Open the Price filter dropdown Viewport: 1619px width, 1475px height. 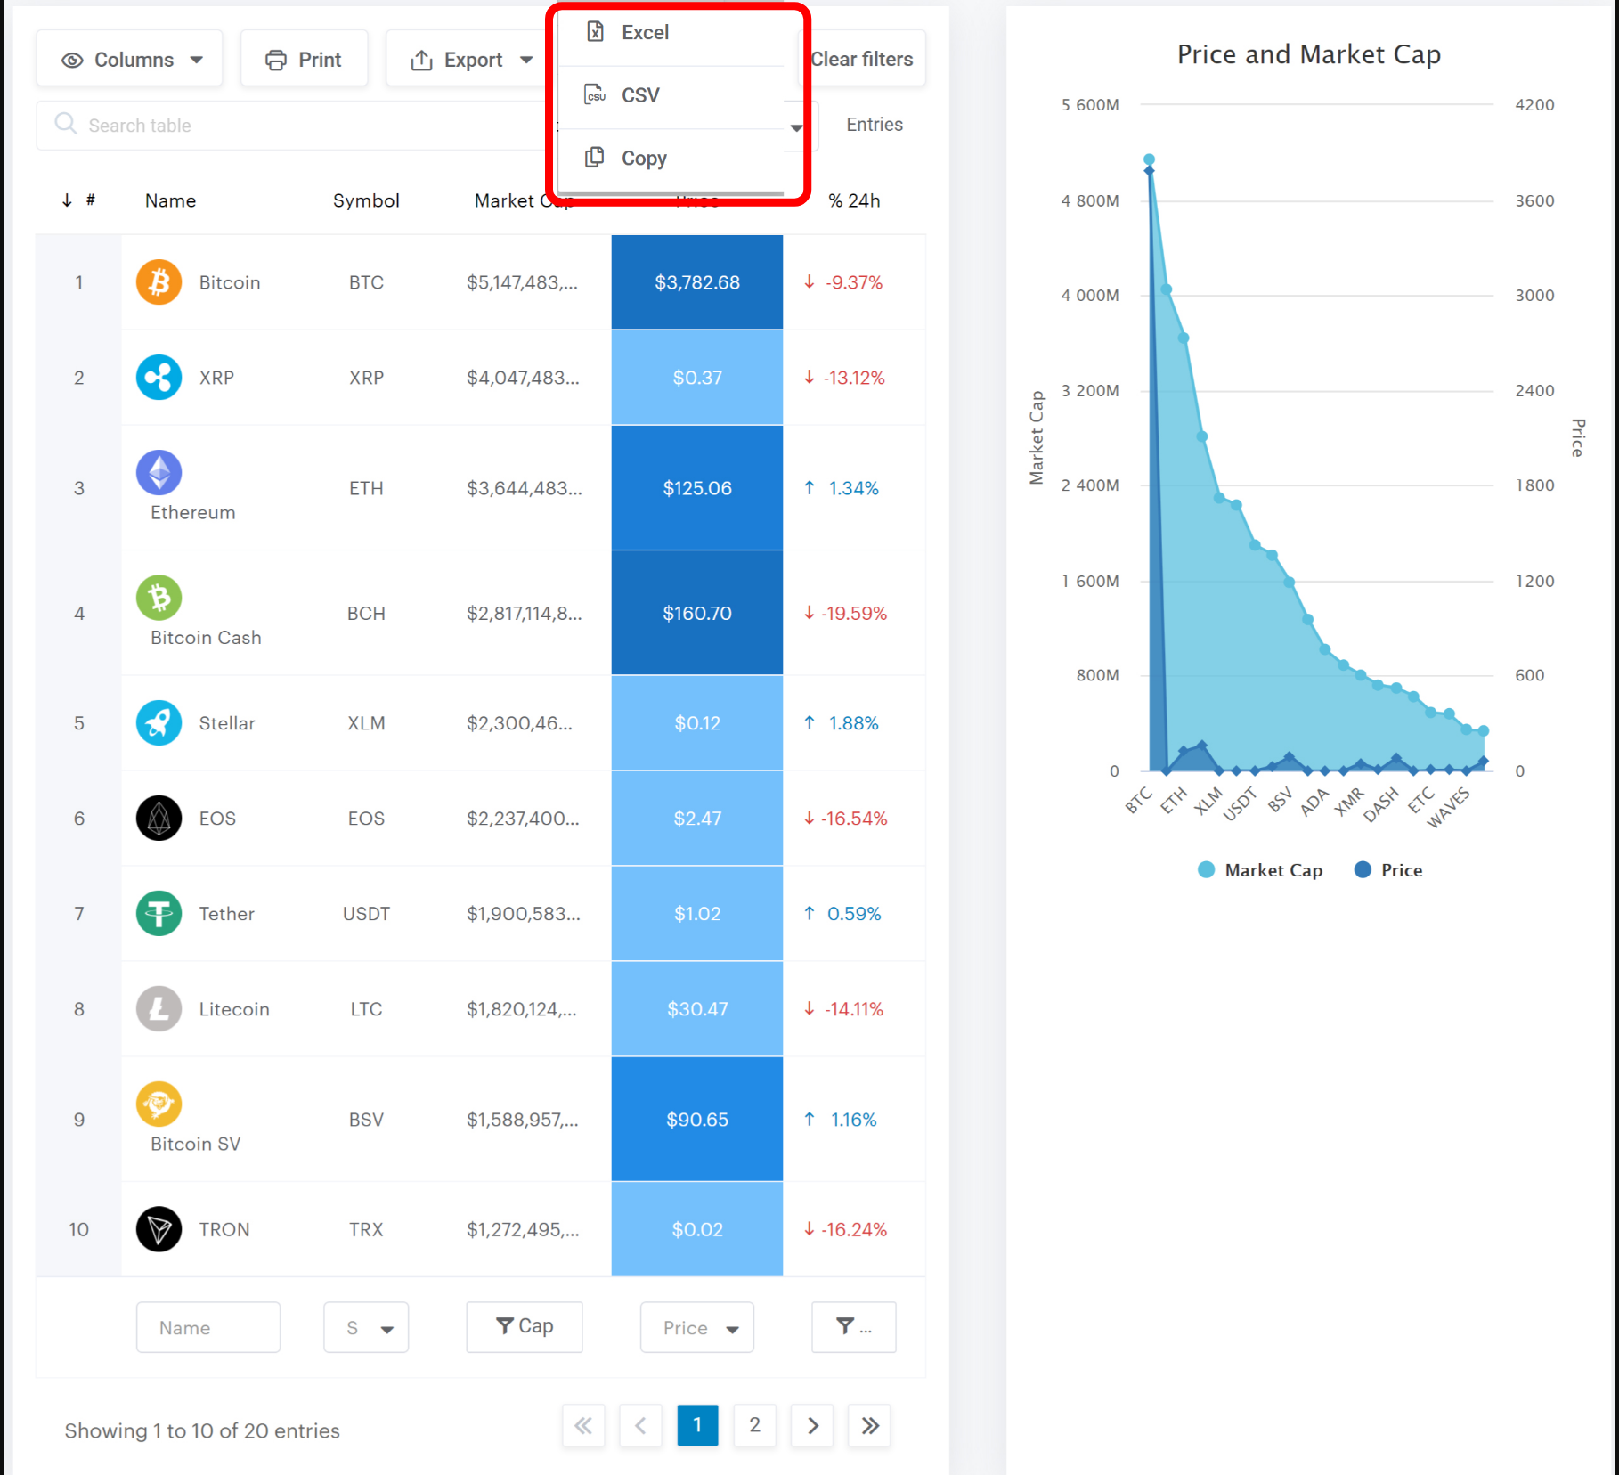click(x=696, y=1327)
